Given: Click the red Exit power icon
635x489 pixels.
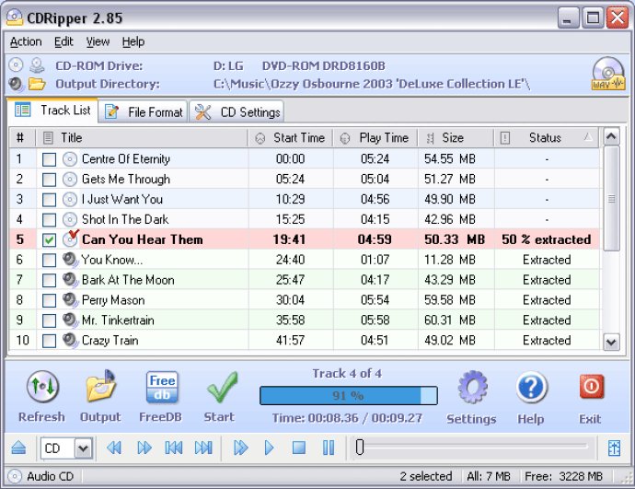Looking at the screenshot, I should pos(591,387).
